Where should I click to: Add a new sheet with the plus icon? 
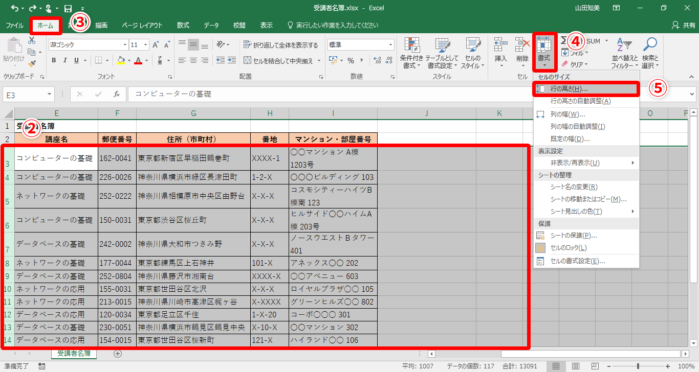tap(118, 353)
